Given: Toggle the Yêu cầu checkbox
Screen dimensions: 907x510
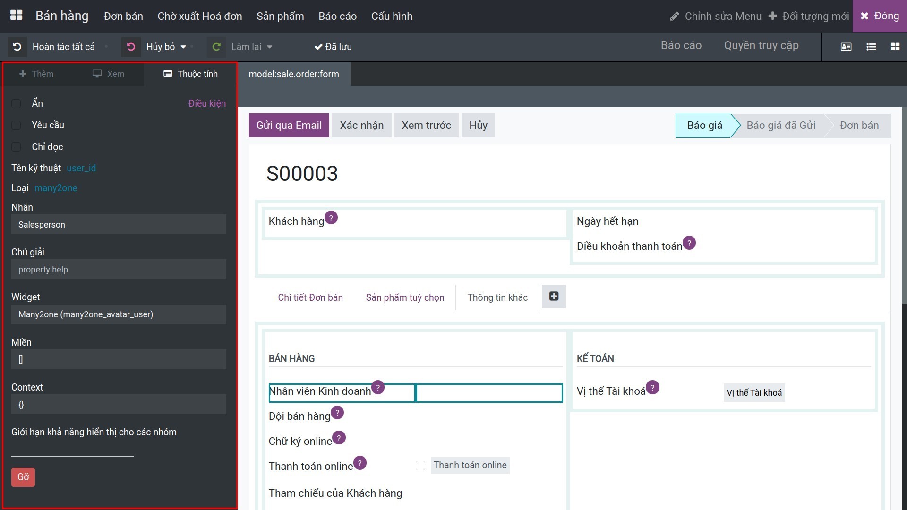Looking at the screenshot, I should click(16, 125).
